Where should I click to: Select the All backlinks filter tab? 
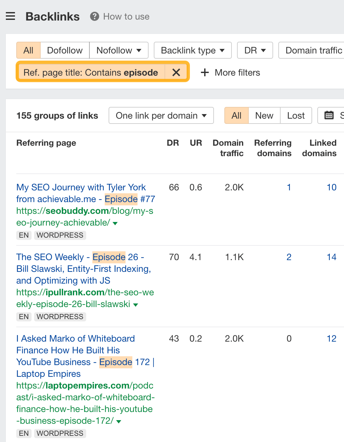28,50
